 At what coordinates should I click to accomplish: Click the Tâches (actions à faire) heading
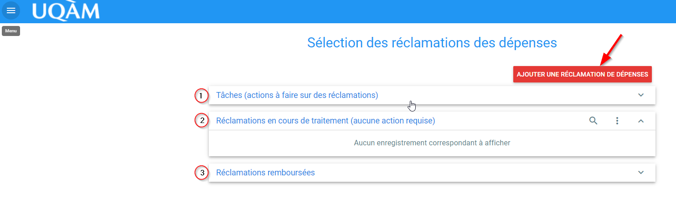click(x=297, y=95)
